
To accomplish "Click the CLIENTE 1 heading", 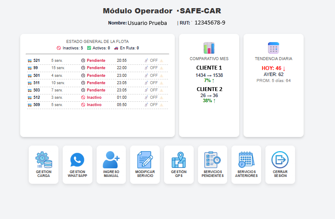I will [x=209, y=68].
